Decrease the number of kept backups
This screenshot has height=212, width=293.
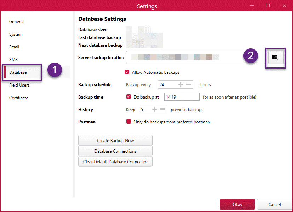point(162,109)
